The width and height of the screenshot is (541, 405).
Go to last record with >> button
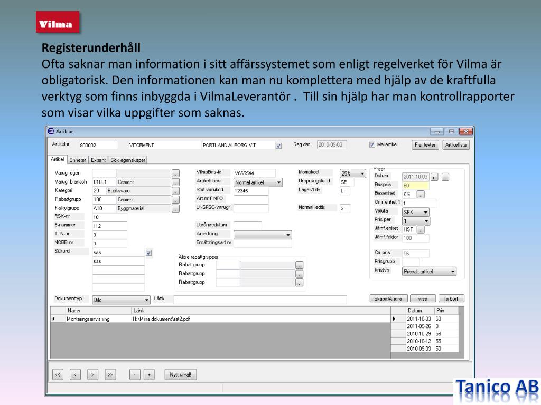point(110,375)
